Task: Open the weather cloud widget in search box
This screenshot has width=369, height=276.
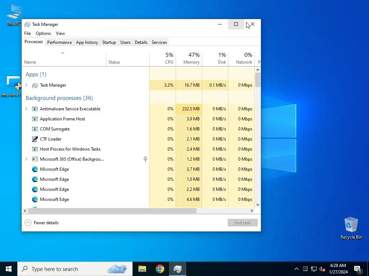Action: tap(117, 269)
